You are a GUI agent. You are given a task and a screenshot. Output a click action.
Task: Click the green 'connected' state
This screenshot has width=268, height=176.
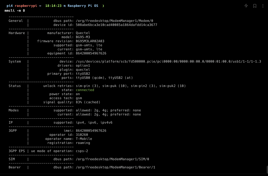(x=85, y=90)
